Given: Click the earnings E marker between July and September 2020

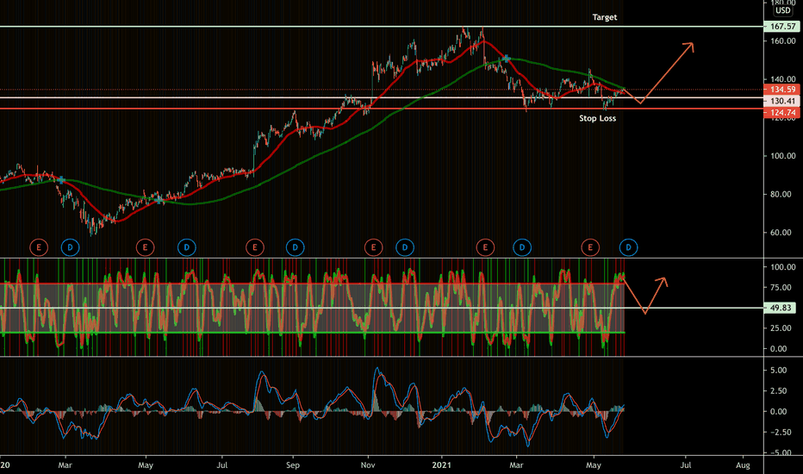Looking at the screenshot, I should (254, 248).
